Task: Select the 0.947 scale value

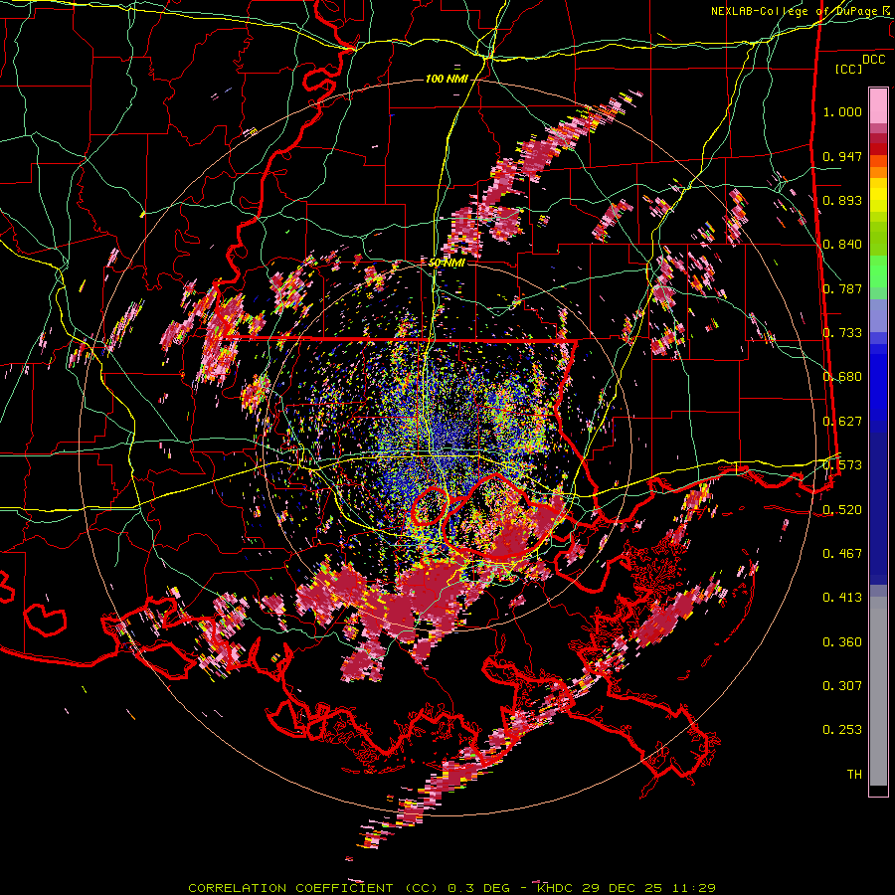Action: coord(842,156)
